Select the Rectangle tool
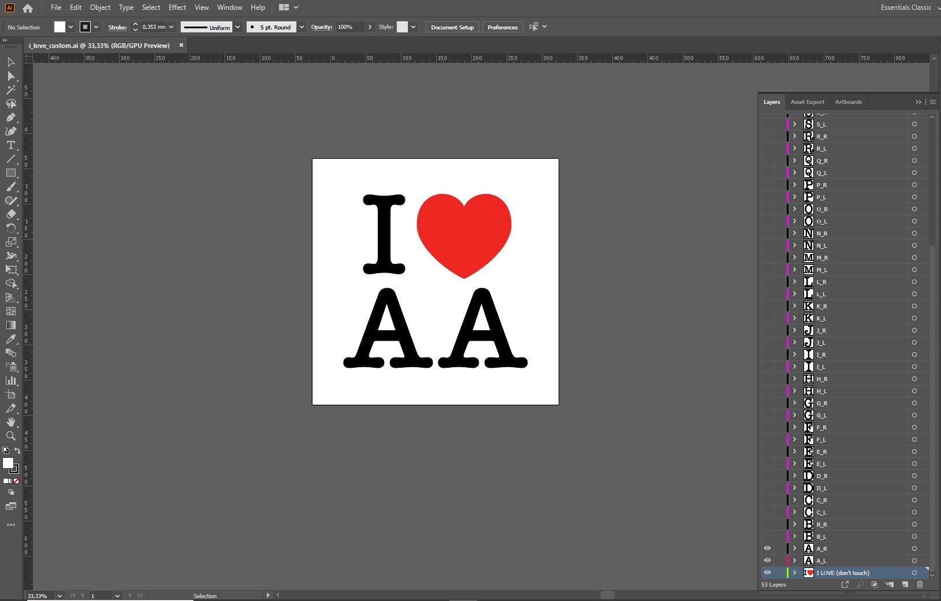 [10, 173]
